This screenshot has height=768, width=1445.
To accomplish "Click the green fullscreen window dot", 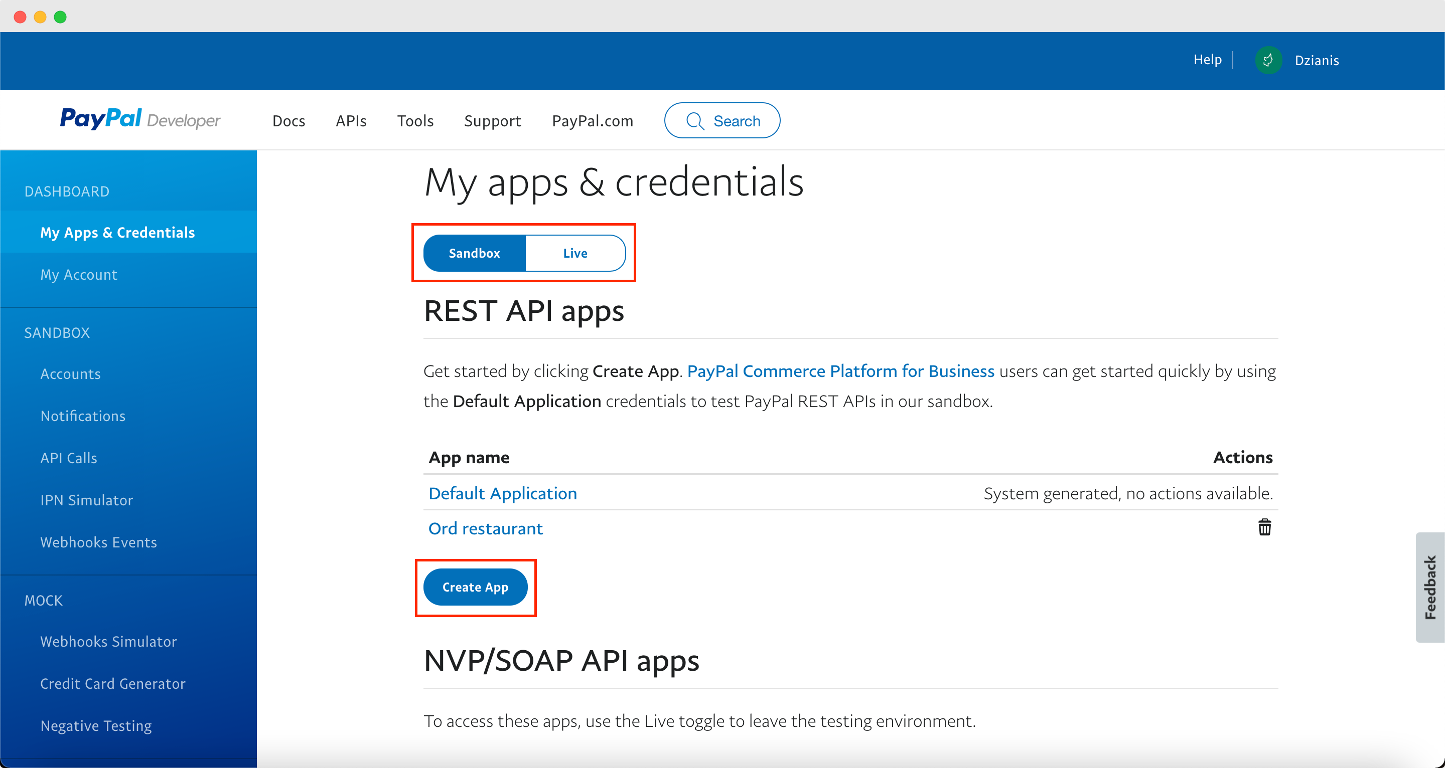I will 60,17.
